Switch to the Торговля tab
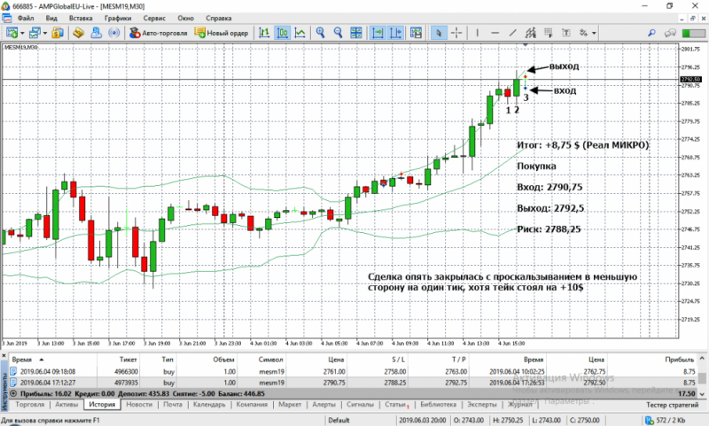This screenshot has width=709, height=426. point(30,405)
